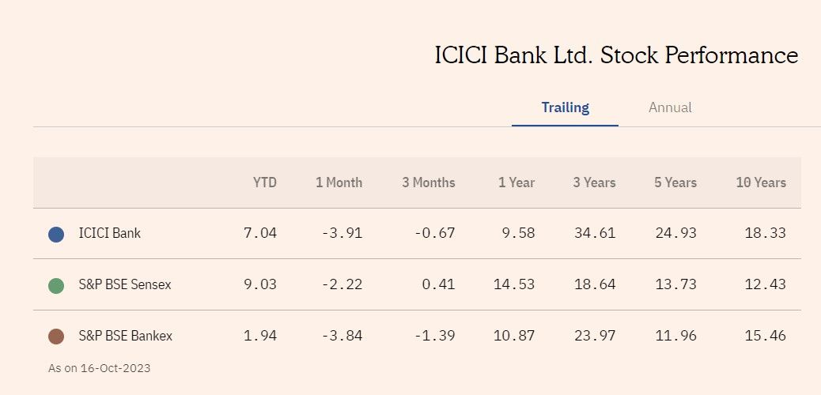Click the blue ICICI Bank color dot
The width and height of the screenshot is (821, 395).
point(56,234)
